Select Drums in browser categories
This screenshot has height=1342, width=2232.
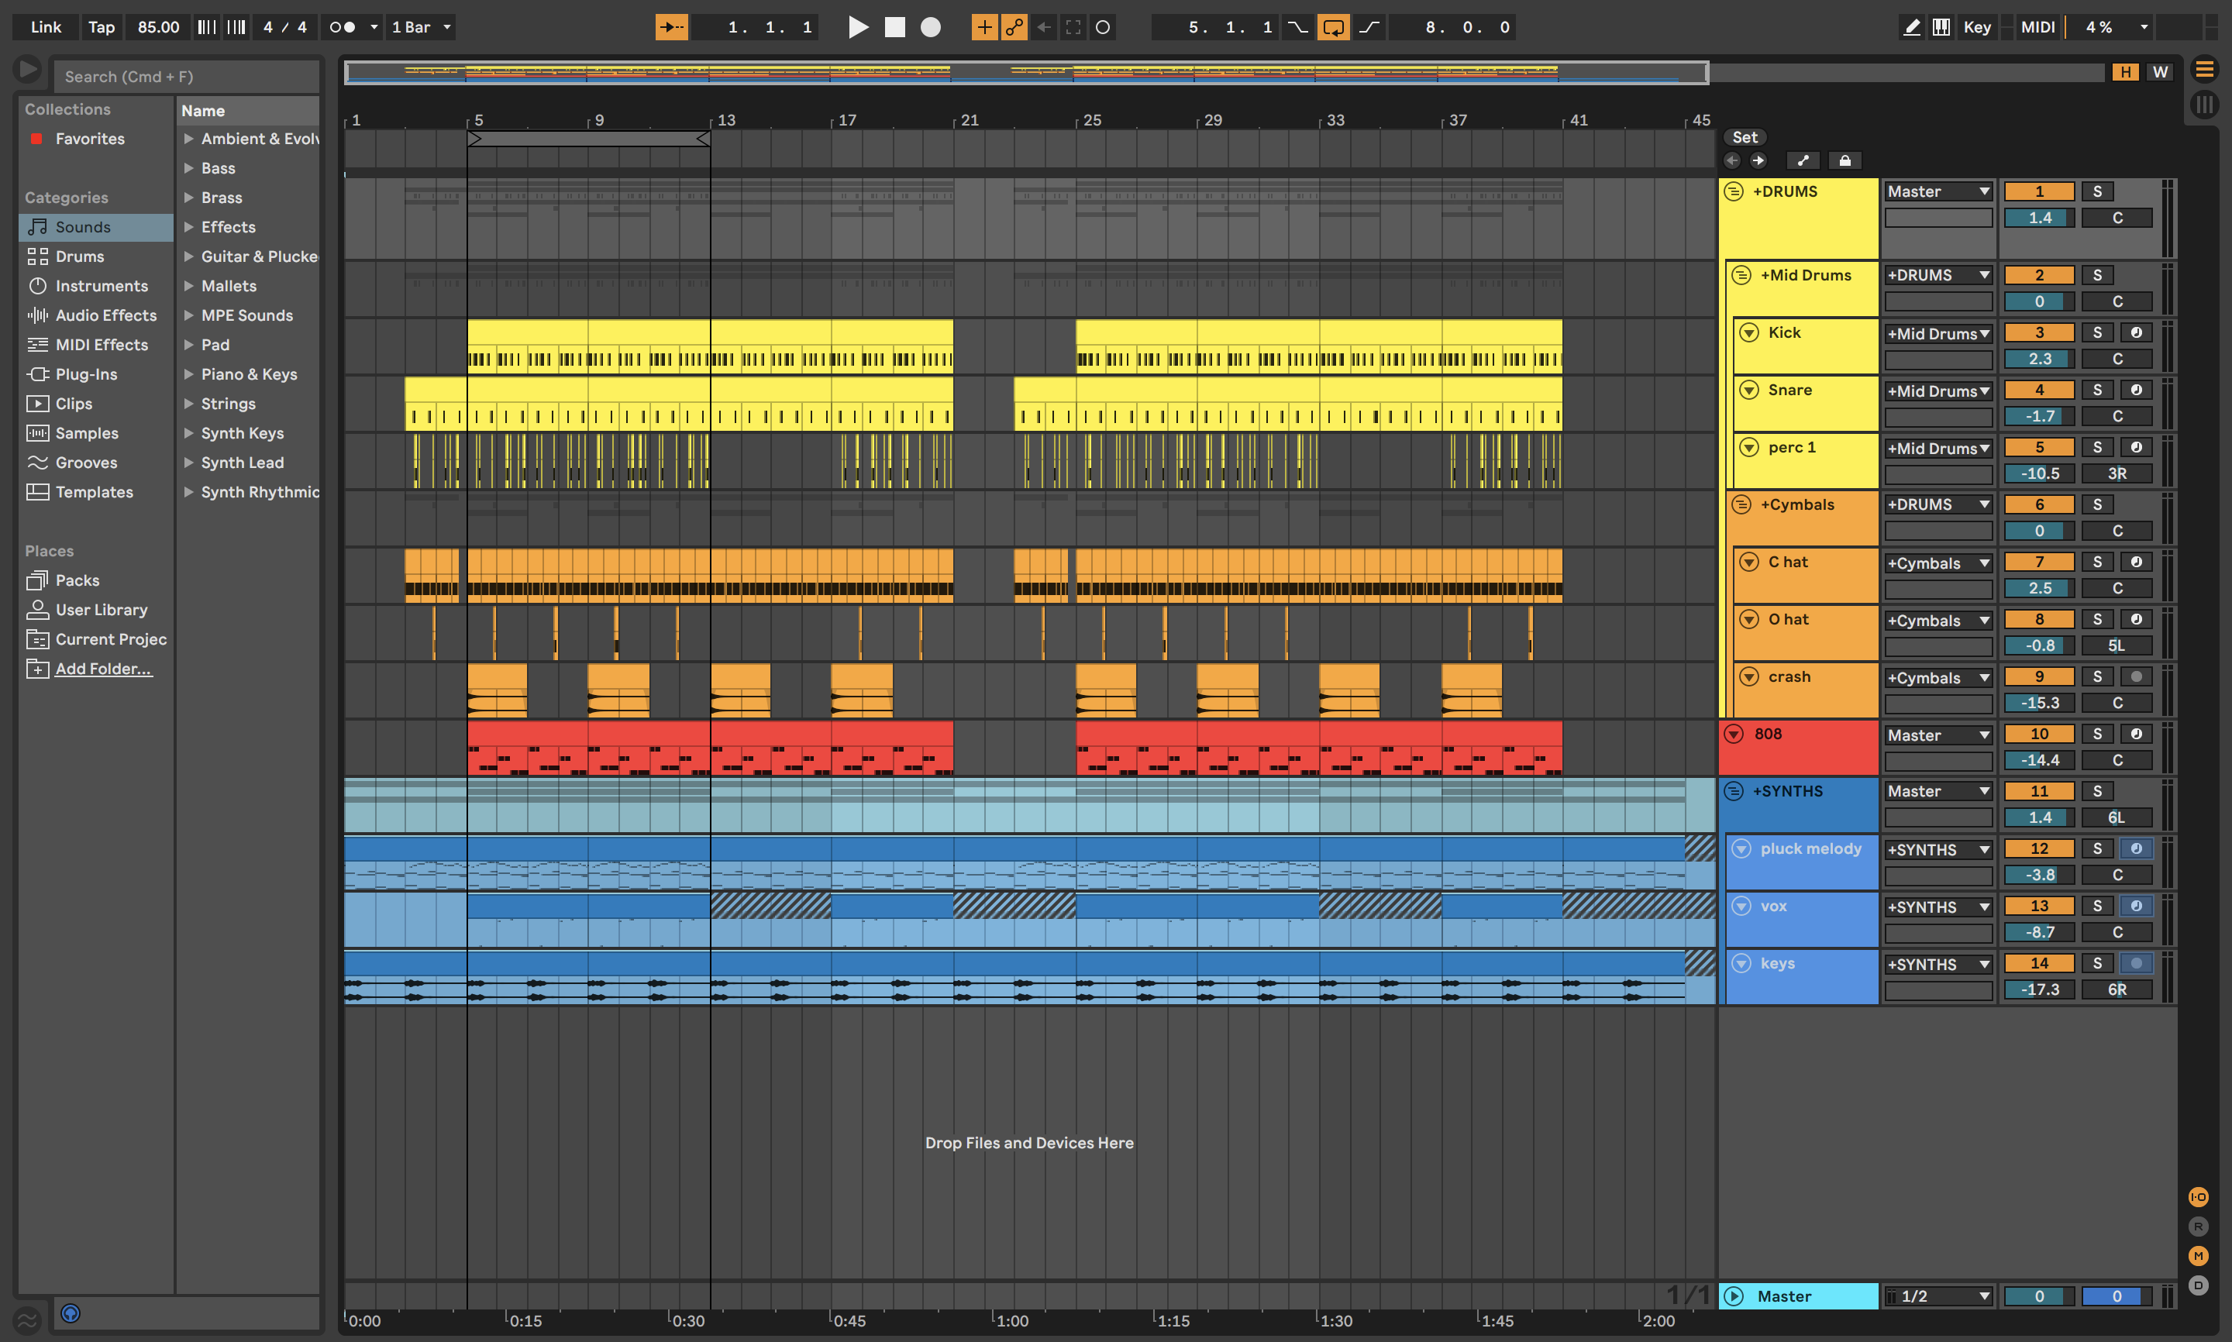[80, 256]
